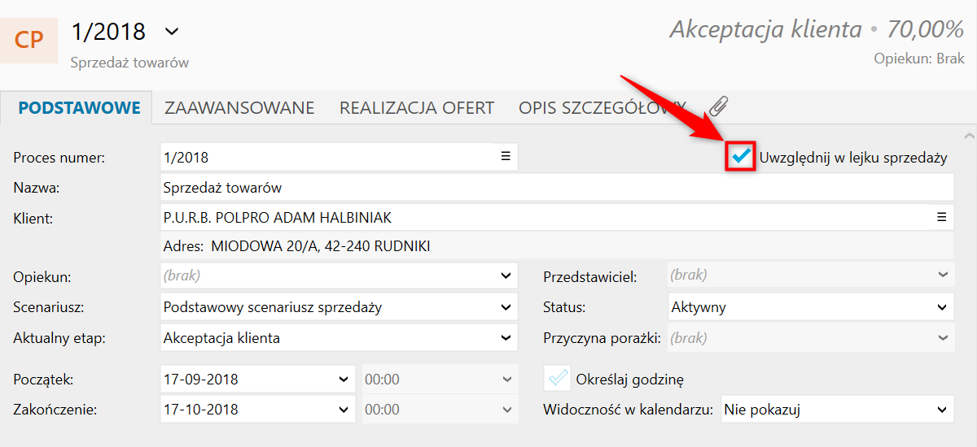Click the orange CP process icon
Screen dimensions: 977x447
[x=29, y=40]
